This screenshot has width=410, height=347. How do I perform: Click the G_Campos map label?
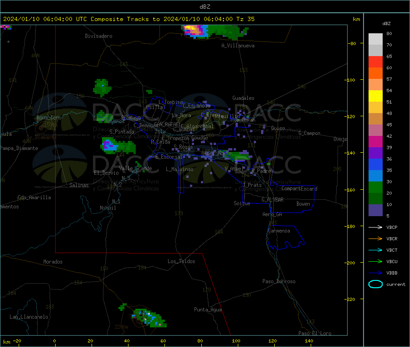point(309,133)
